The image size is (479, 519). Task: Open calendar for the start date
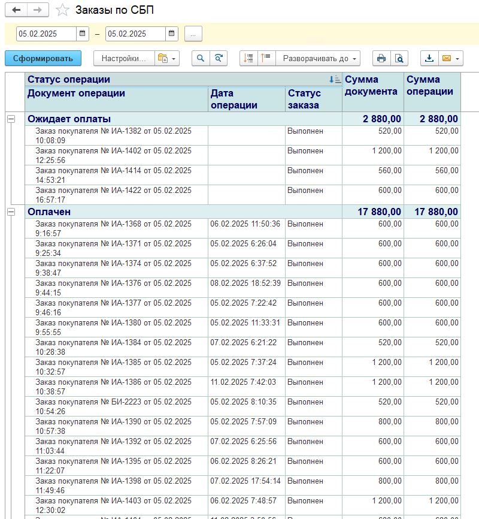[x=83, y=34]
